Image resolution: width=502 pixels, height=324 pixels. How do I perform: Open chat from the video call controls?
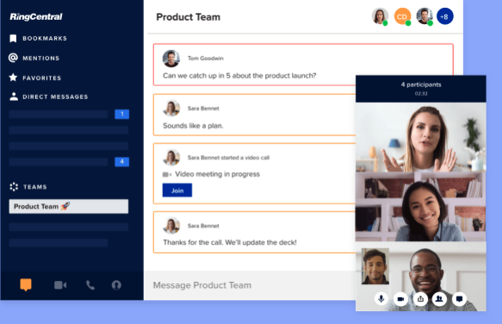click(460, 299)
